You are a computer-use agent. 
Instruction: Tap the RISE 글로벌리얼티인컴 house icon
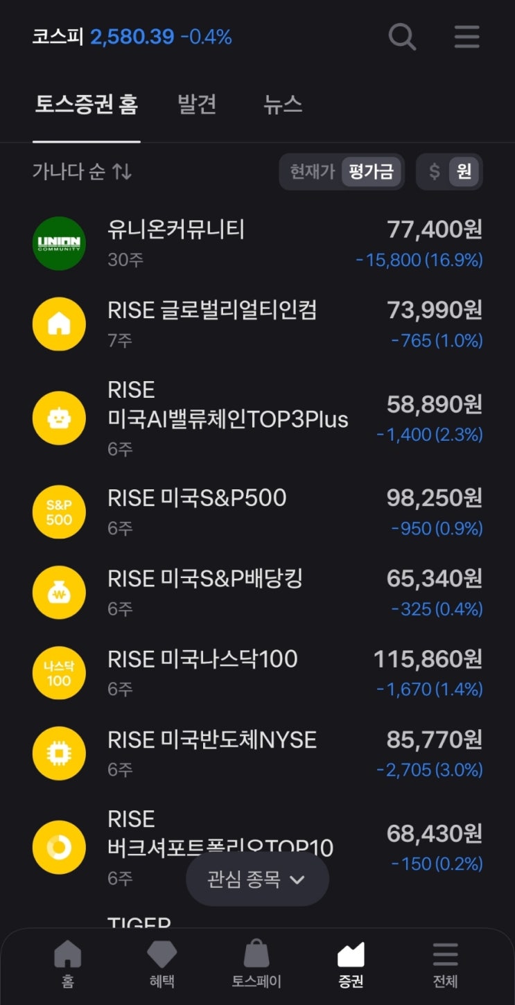[59, 324]
